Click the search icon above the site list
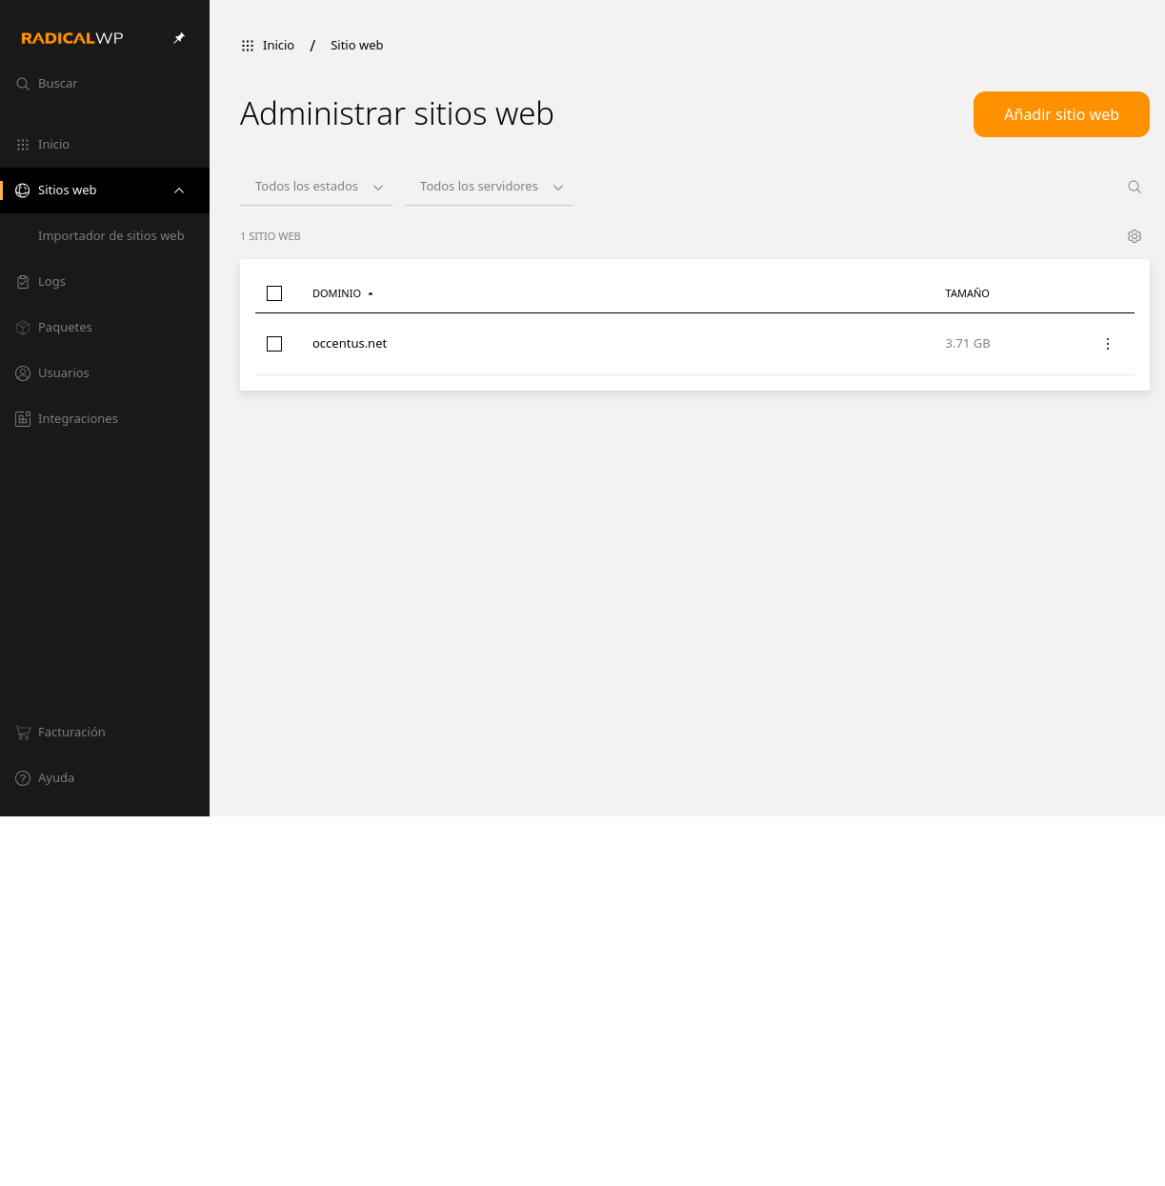Screen dimensions: 1165x1186 coord(1135,187)
